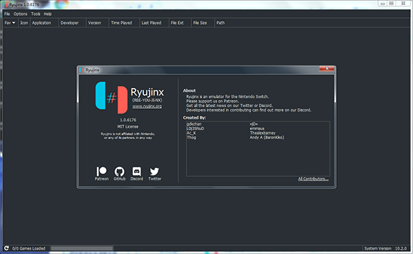Click the contributor name emmaus
The image size is (413, 254).
[257, 129]
